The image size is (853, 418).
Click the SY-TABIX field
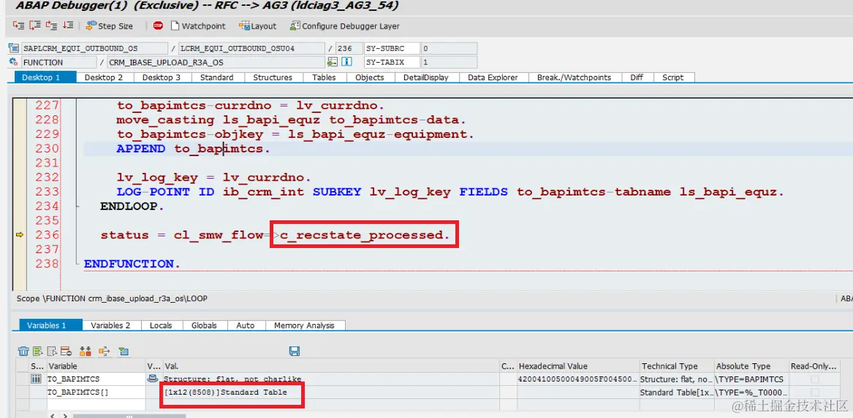pyautogui.click(x=393, y=62)
